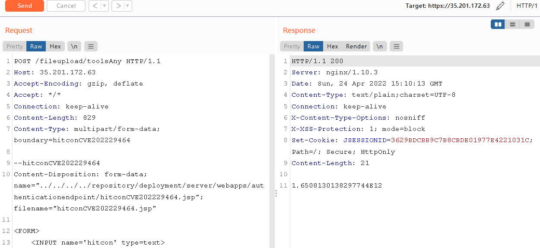
Task: Open the Render tab in Response panel
Action: pos(356,46)
